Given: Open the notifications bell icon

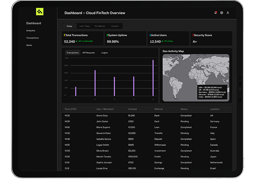Looking at the screenshot, I should [215, 13].
